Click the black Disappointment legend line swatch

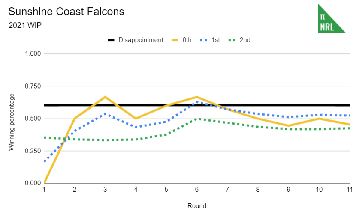tap(111, 40)
